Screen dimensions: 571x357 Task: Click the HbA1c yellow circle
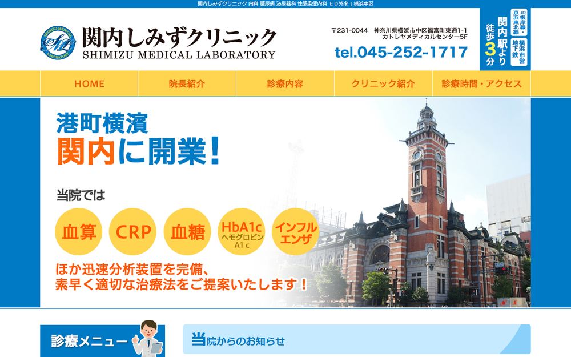coord(242,232)
